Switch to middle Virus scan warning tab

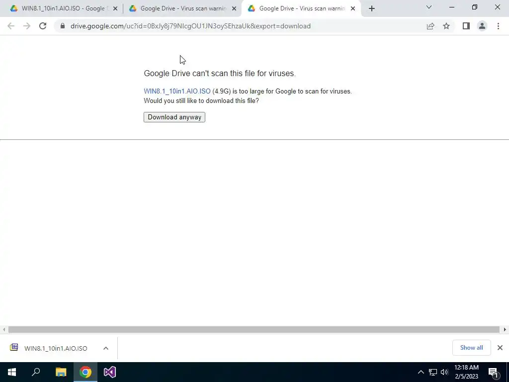182,8
